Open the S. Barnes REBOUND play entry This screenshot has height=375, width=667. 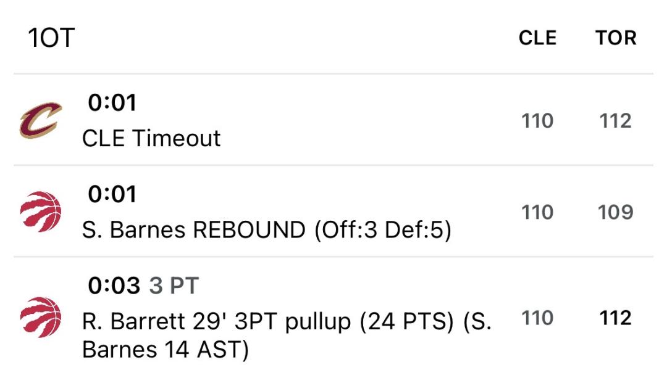333,212
